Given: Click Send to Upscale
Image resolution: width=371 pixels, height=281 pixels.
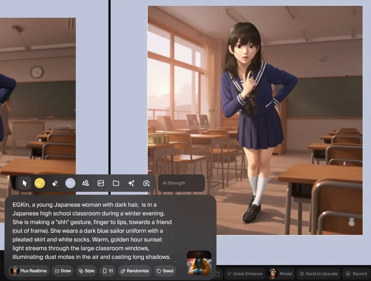Looking at the screenshot, I should [318, 274].
